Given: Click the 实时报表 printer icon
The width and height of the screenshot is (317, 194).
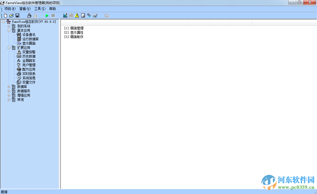Looking at the screenshot, I should 19,74.
